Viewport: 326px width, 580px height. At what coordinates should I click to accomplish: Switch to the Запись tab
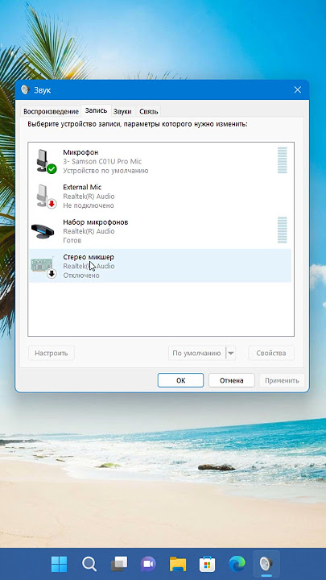(96, 110)
